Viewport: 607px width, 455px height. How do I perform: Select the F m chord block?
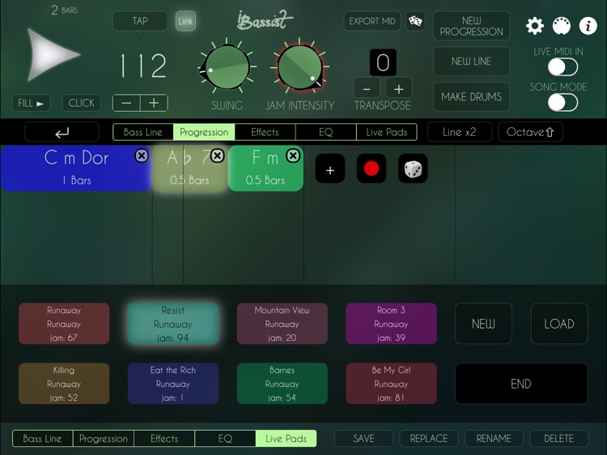pos(265,168)
